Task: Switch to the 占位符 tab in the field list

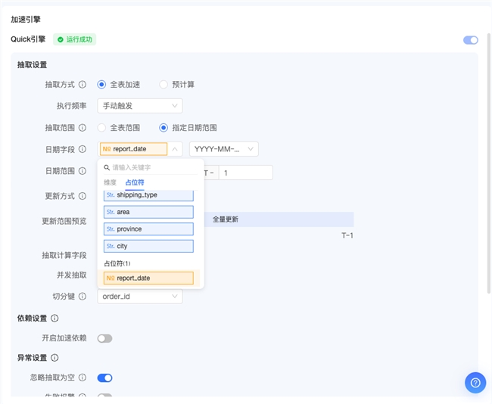Action: [134, 182]
